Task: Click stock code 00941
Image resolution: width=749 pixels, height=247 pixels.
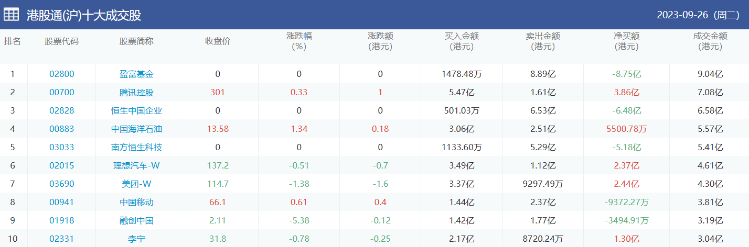Action: pos(62,203)
